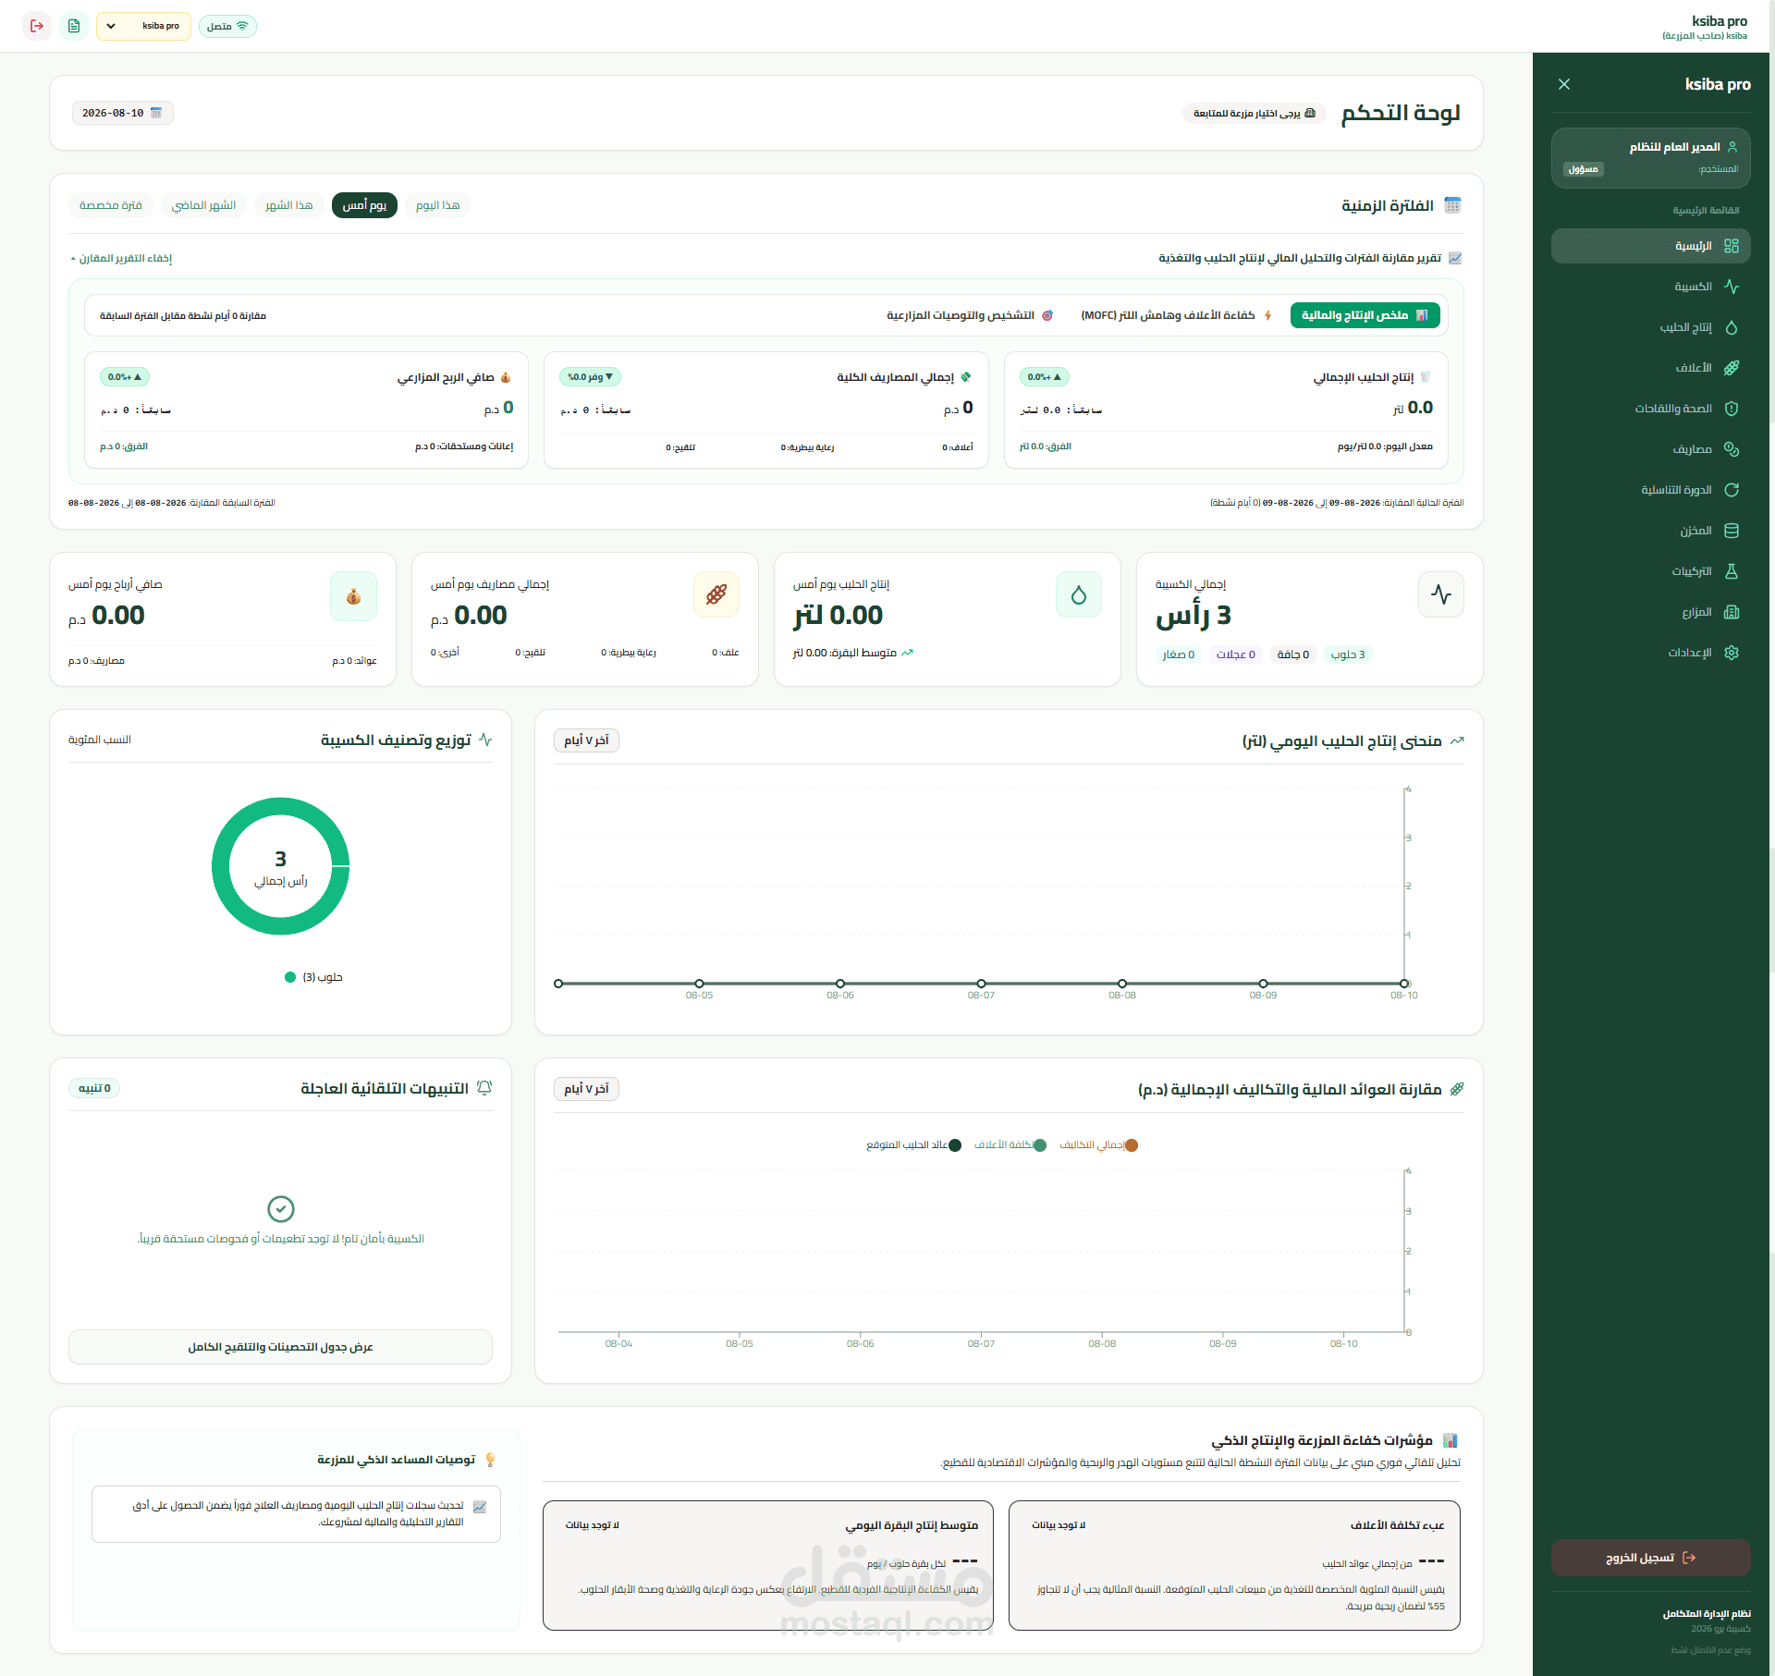Click the 0 تنبيه alerts badge

click(x=94, y=1088)
